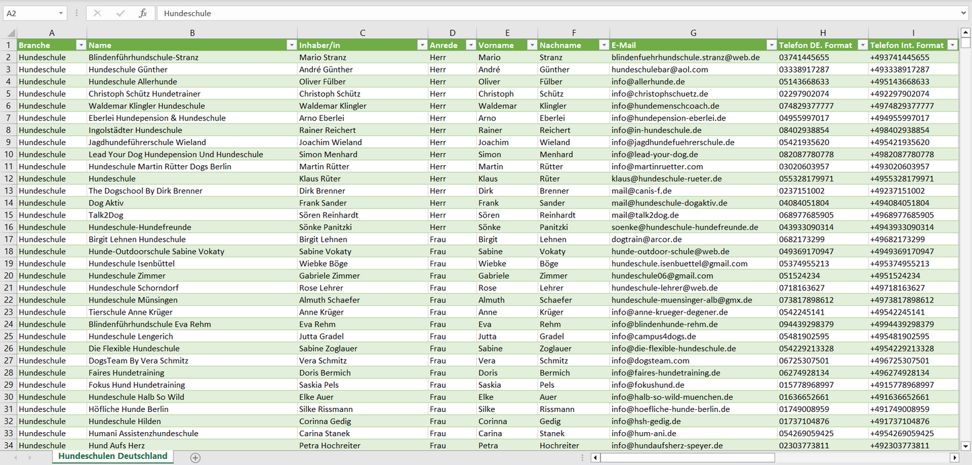The width and height of the screenshot is (972, 465).
Task: Open the Branche column filter dropdown
Action: 81,45
